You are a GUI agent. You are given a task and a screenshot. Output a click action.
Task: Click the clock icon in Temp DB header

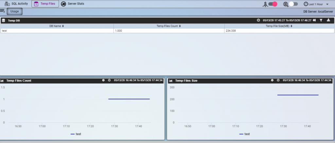pyautogui.click(x=258, y=20)
